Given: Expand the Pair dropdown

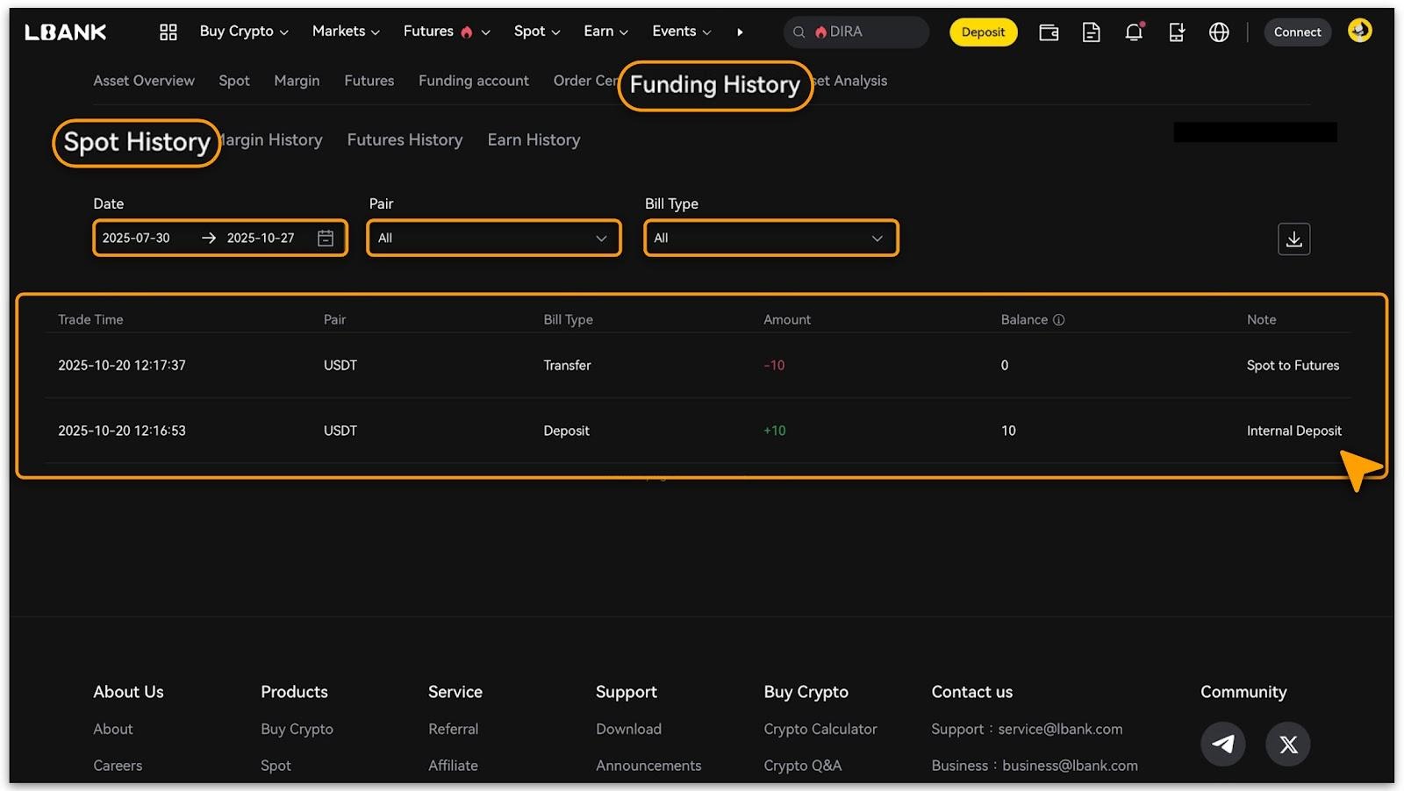Looking at the screenshot, I should 494,238.
